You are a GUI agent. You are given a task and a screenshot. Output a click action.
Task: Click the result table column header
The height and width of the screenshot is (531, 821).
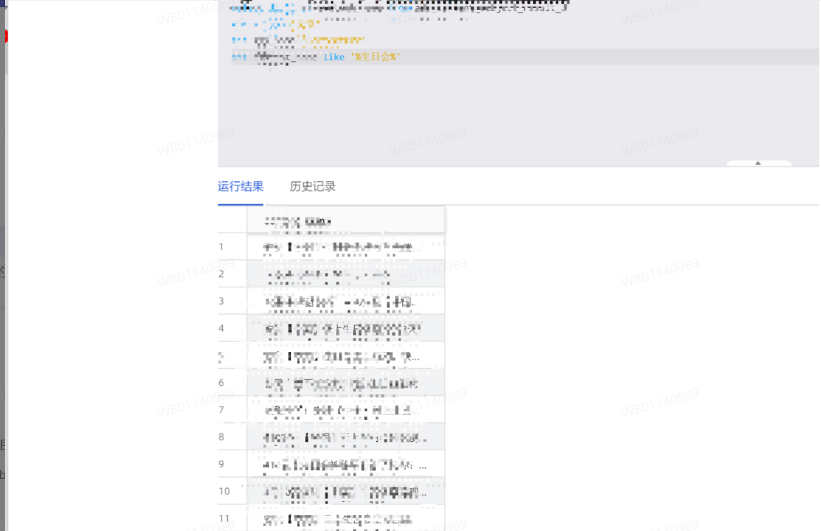pos(345,221)
